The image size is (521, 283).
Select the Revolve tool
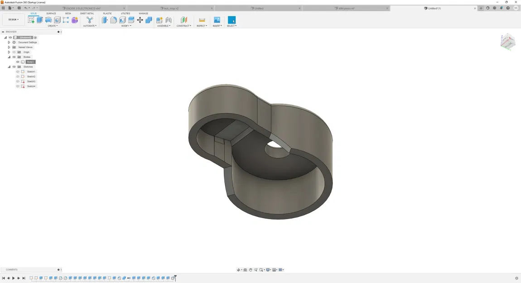(x=48, y=20)
